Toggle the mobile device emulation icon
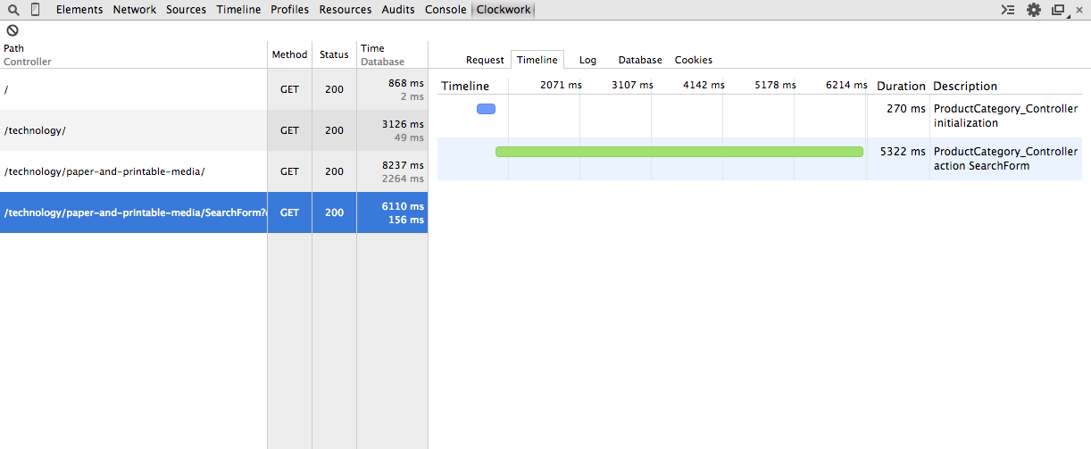This screenshot has height=449, width=1091. 35,10
